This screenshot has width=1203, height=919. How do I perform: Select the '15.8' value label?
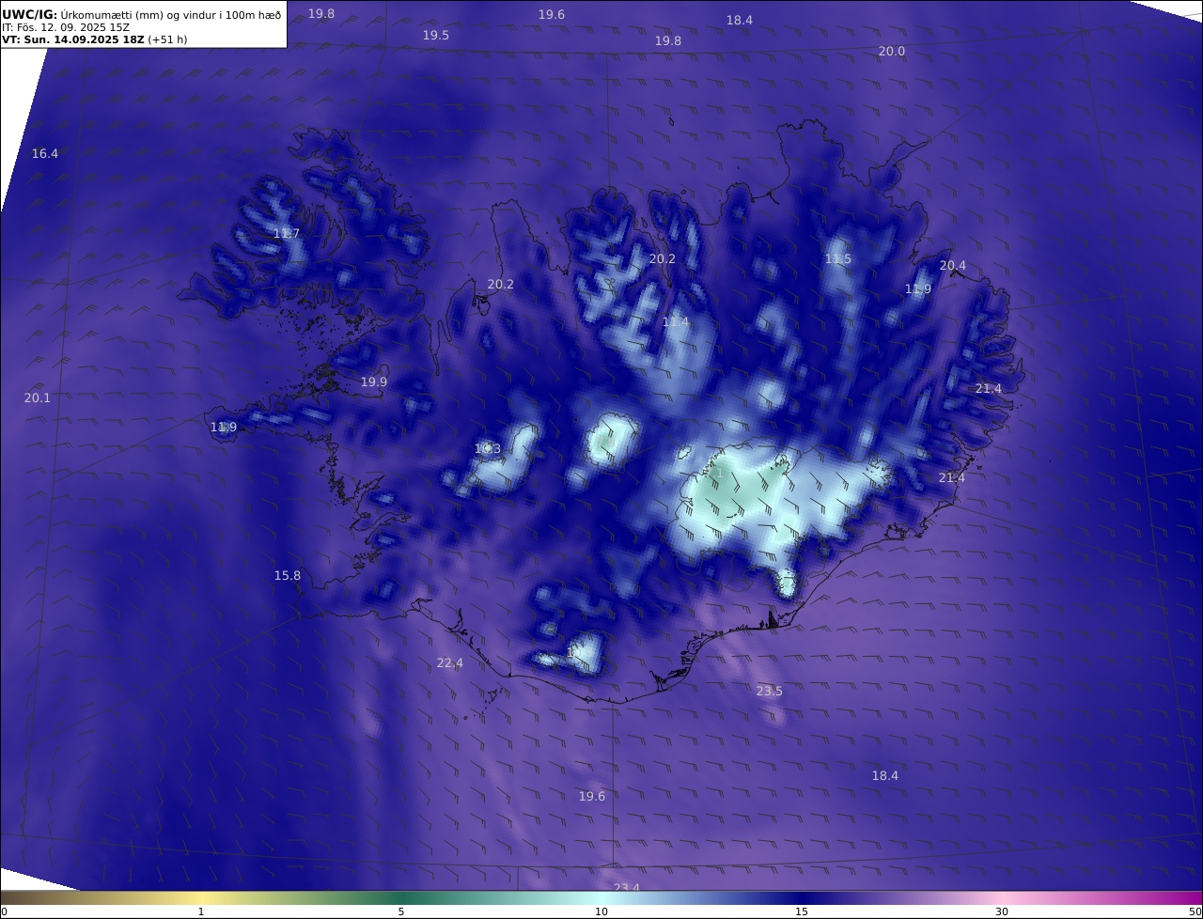click(x=287, y=575)
